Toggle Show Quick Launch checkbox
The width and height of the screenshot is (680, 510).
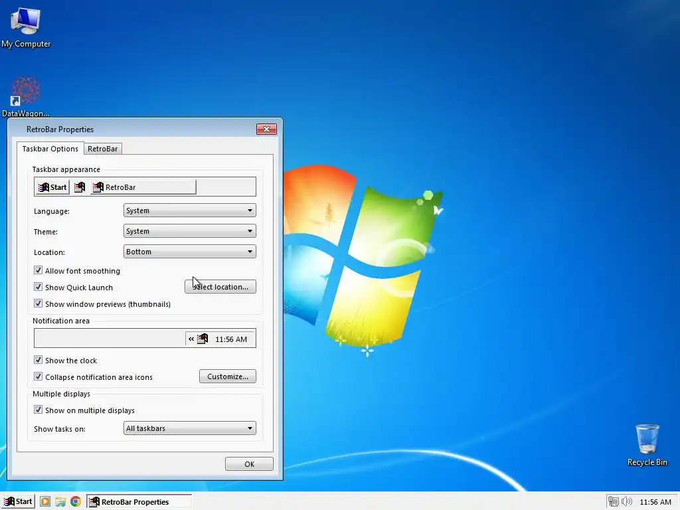pyautogui.click(x=38, y=287)
